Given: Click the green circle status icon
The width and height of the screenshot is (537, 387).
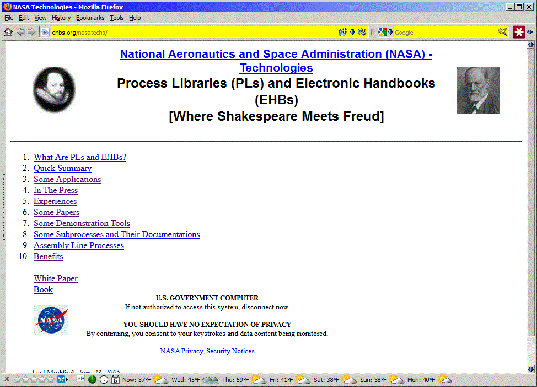Looking at the screenshot, I should (x=92, y=379).
